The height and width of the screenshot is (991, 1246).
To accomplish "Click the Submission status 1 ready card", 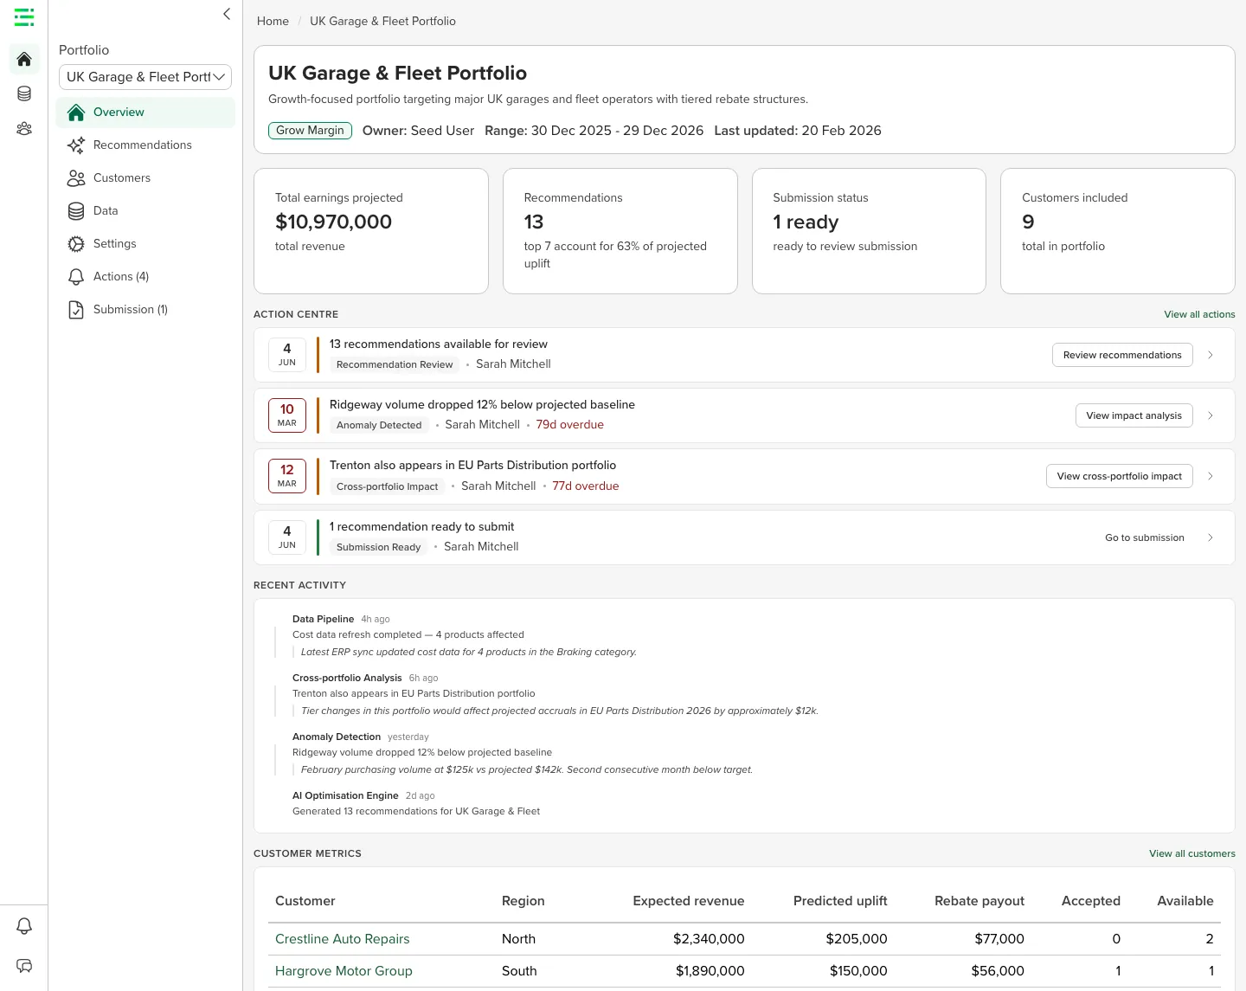I will coord(869,231).
